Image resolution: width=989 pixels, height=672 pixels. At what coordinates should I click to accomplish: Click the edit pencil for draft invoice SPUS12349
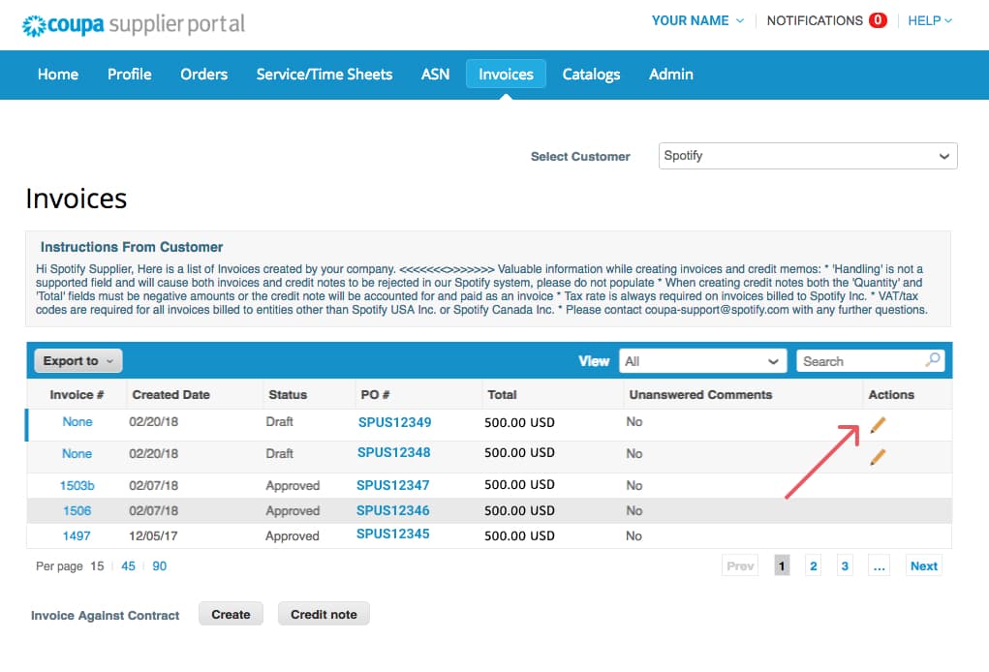[878, 424]
